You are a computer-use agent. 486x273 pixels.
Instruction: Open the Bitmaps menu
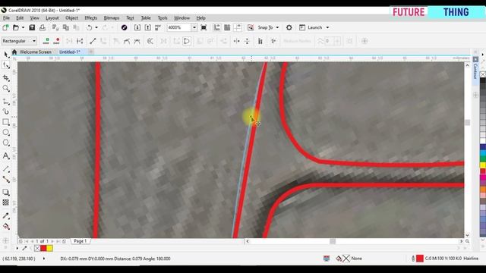(112, 18)
